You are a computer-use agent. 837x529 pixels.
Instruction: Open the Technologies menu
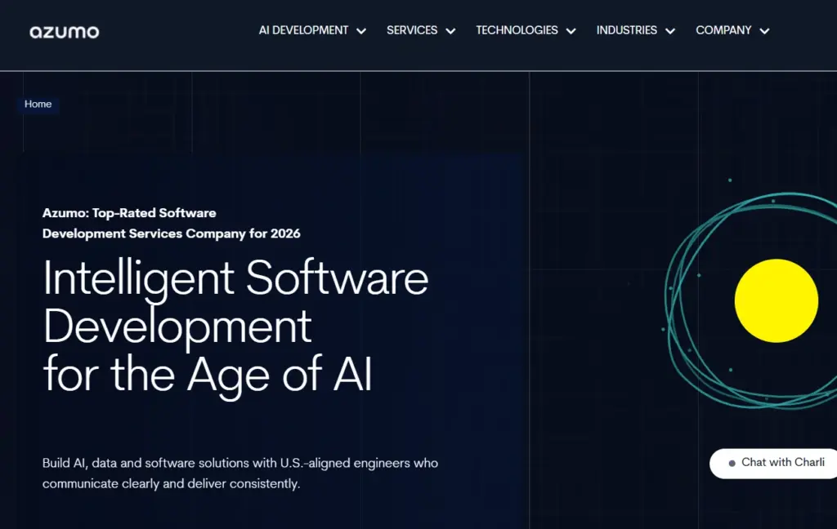(x=517, y=30)
